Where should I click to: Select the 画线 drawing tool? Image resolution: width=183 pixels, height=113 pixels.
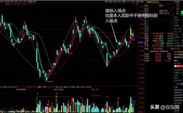[124, 2]
